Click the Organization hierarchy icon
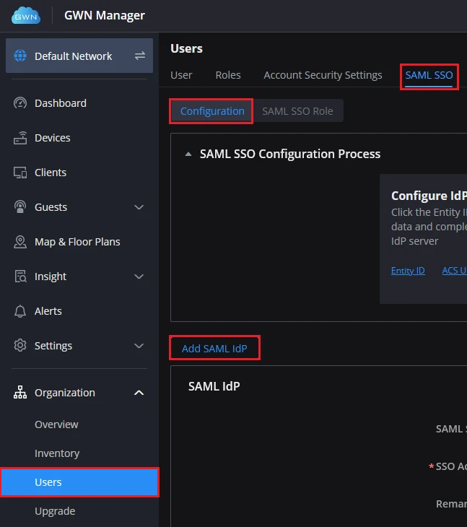The height and width of the screenshot is (527, 467). (x=20, y=392)
